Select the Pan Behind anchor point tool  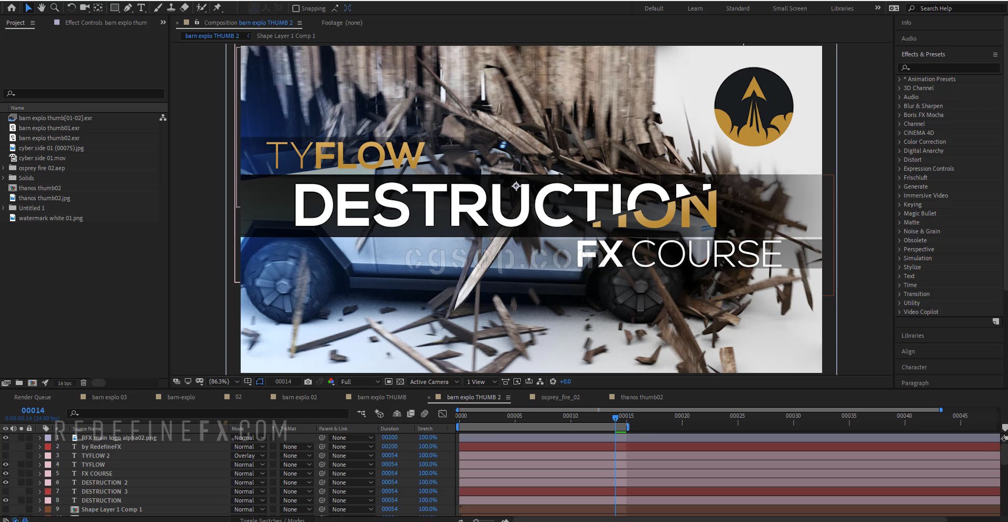98,8
